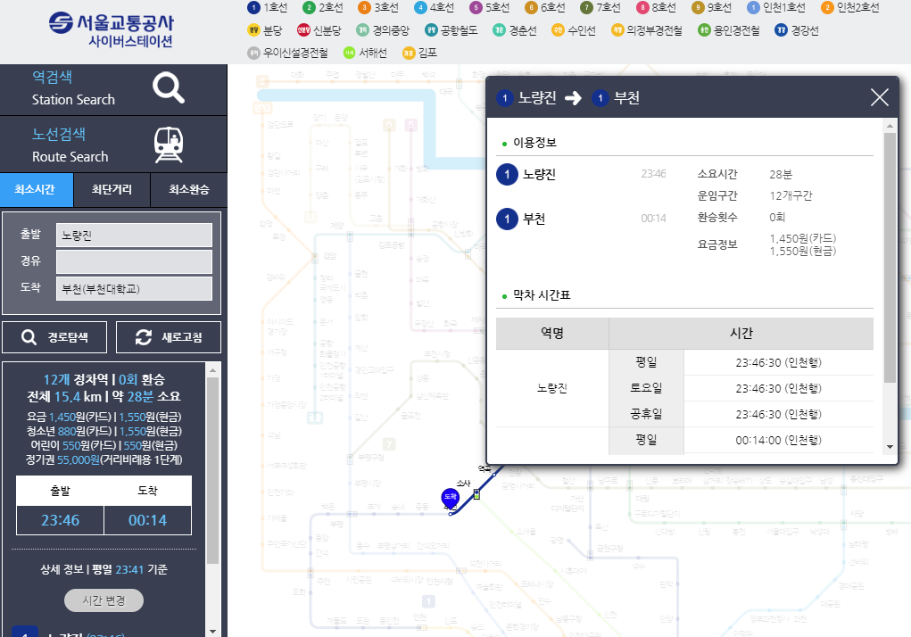Click the 토요일 23:46:30 timetable row
This screenshot has height=637, width=911.
[x=741, y=388]
